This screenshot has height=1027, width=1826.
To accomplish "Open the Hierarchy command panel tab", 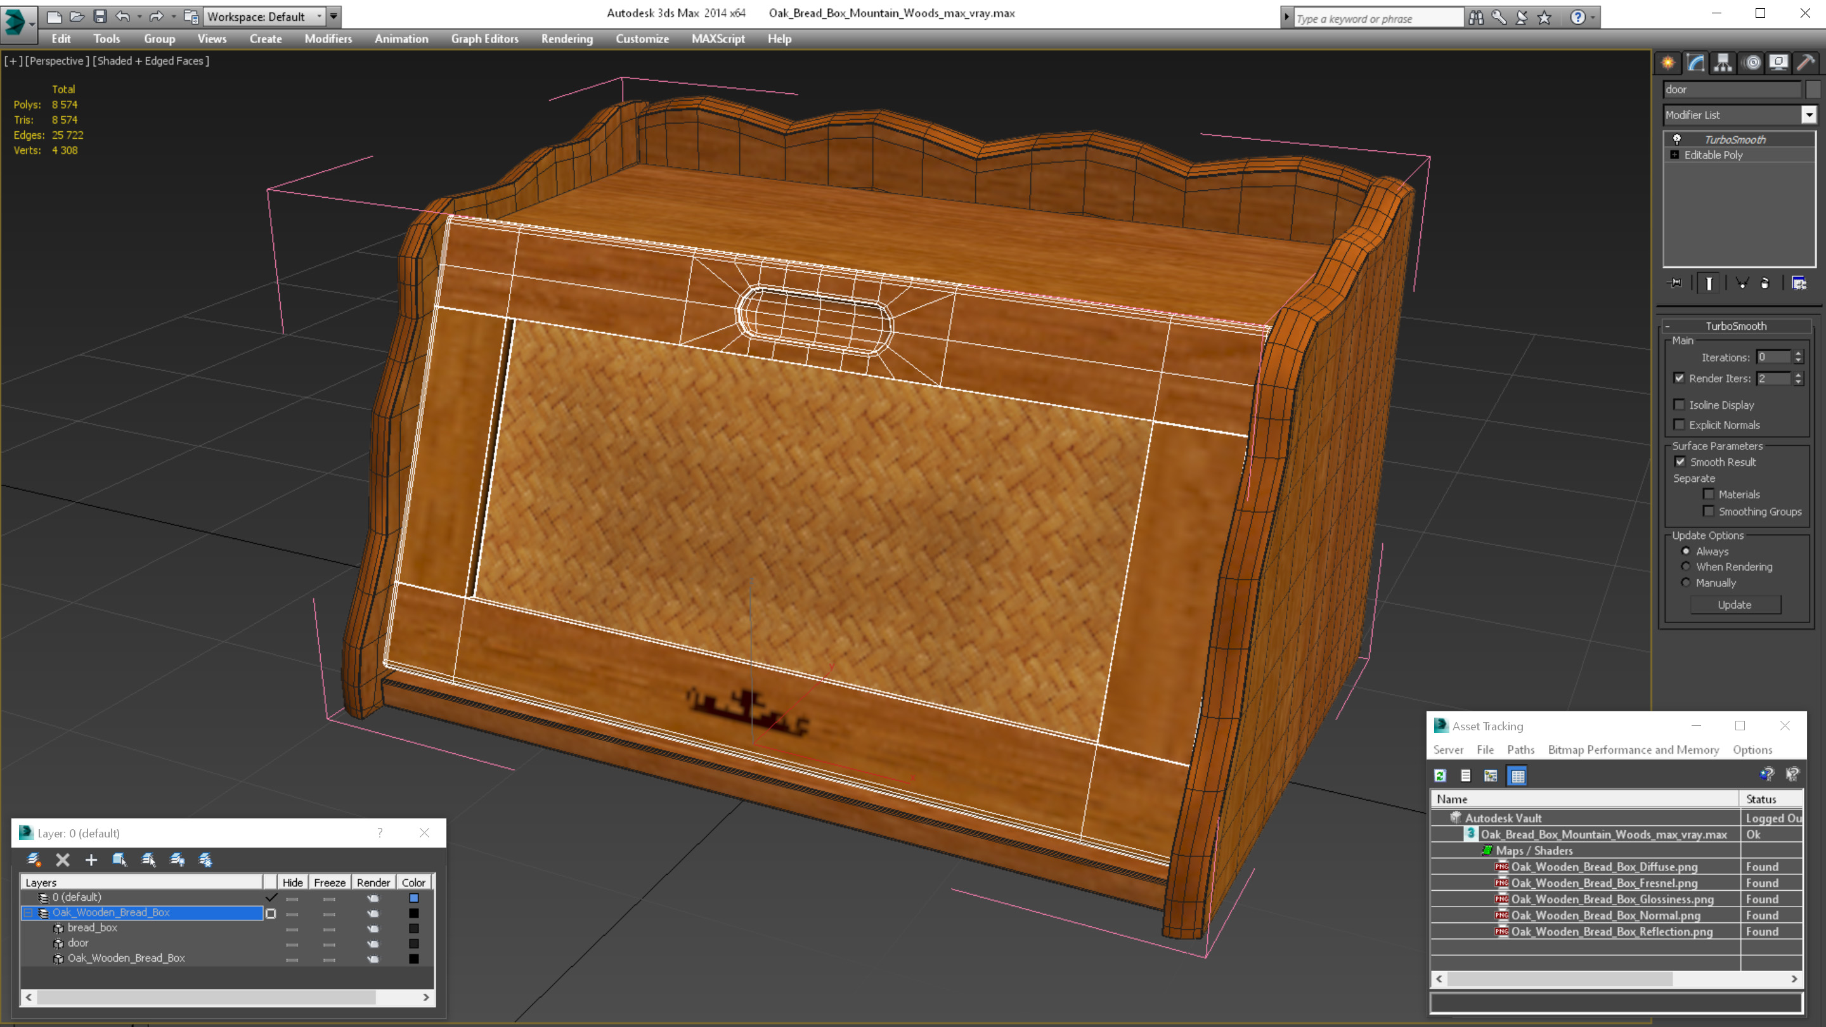I will pyautogui.click(x=1723, y=62).
